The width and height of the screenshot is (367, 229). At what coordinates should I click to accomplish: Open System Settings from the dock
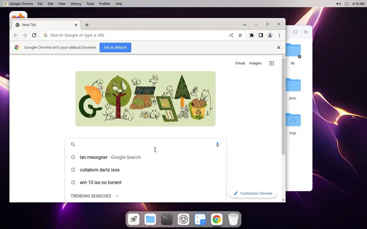(183, 220)
